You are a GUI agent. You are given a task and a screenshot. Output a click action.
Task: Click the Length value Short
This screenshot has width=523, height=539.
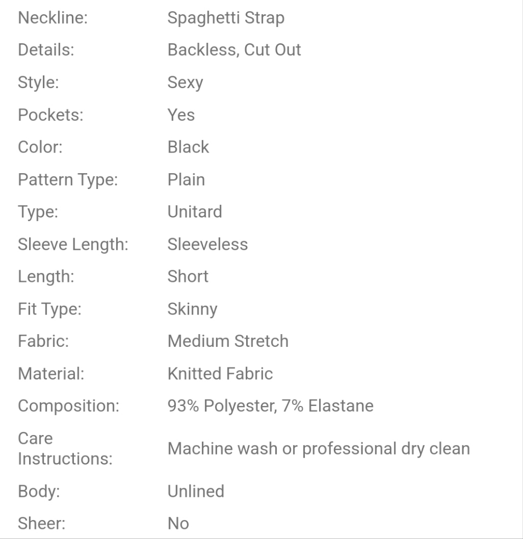coord(188,276)
